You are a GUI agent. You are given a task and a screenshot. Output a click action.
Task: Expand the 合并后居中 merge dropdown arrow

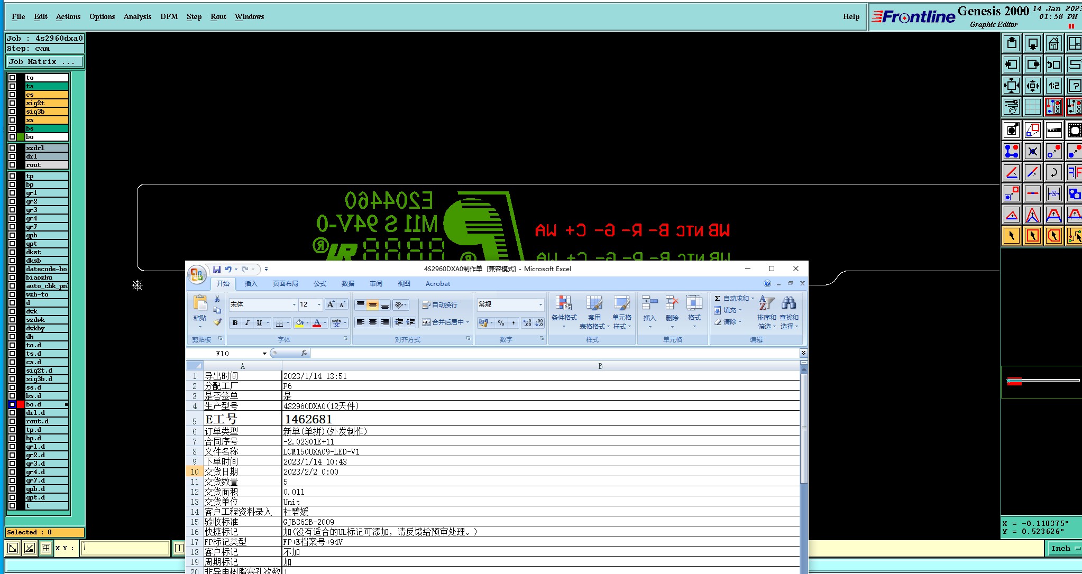[467, 322]
